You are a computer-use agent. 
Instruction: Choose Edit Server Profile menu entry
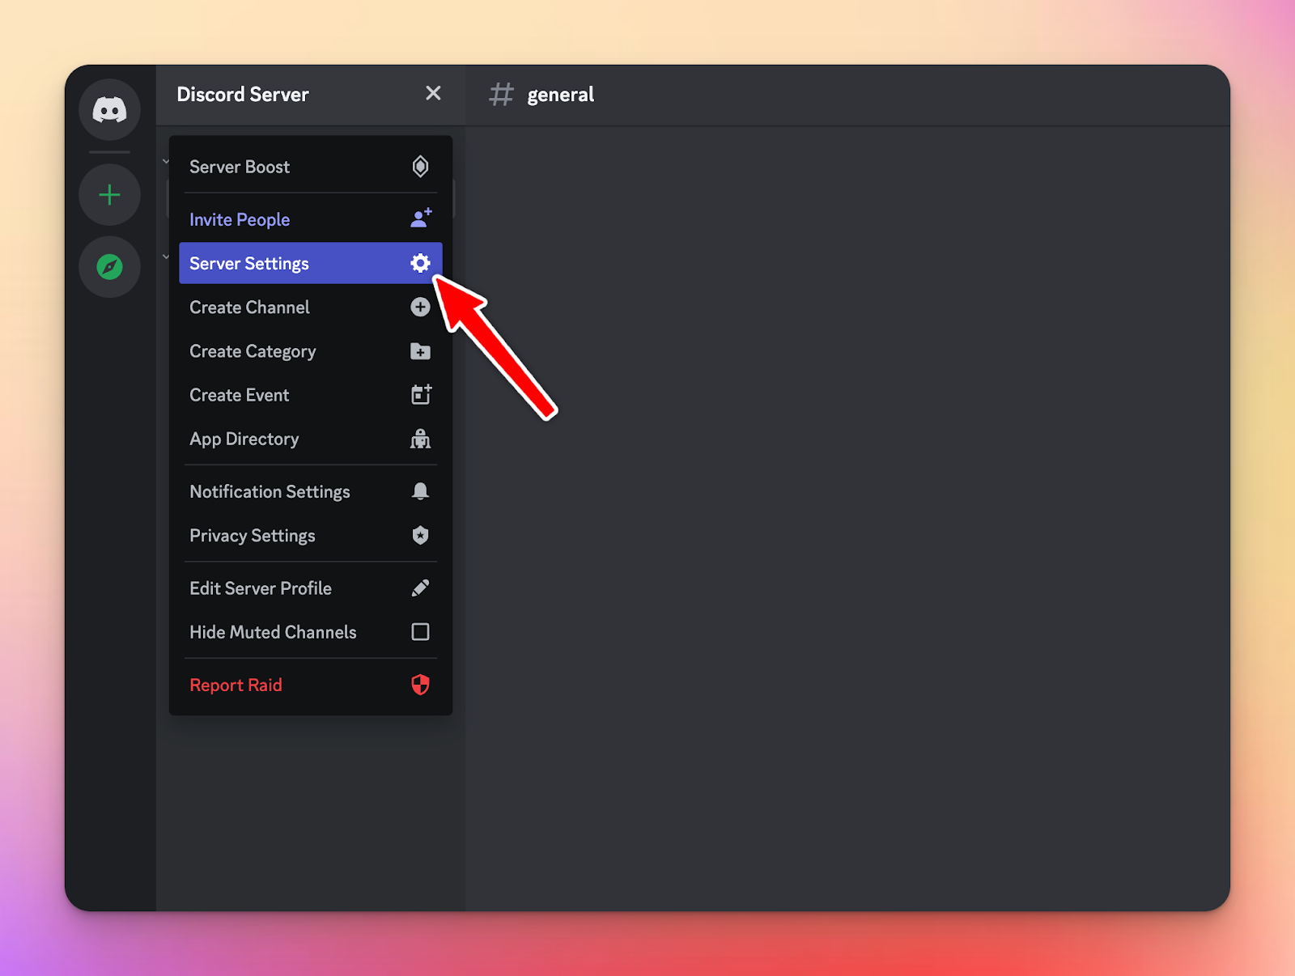click(311, 588)
